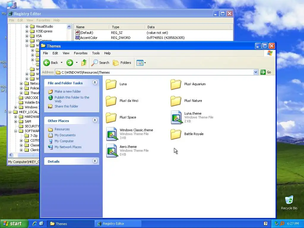This screenshot has width=304, height=228.
Task: Expand the HARDWARE registry key
Action: 15,117
